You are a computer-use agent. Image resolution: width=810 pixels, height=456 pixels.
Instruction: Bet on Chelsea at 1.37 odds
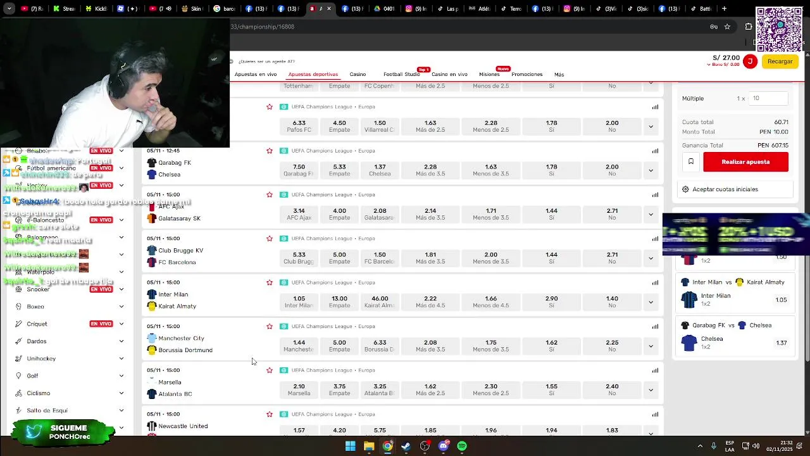tap(380, 170)
